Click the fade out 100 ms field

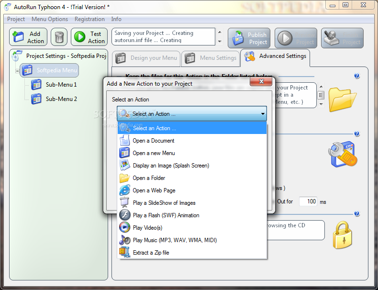(308, 201)
